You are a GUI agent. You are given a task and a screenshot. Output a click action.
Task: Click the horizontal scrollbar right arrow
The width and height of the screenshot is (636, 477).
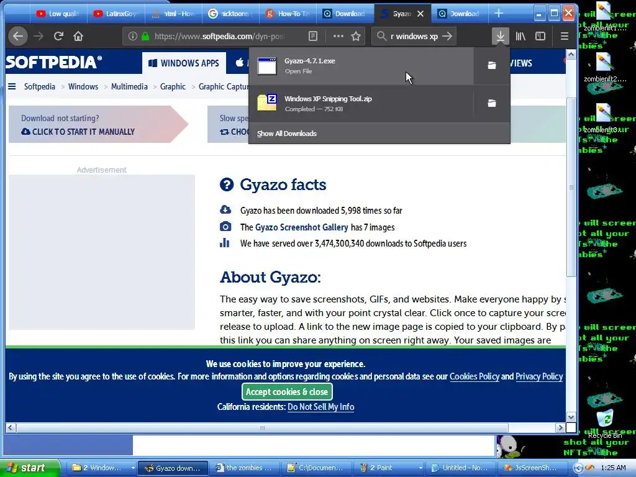click(x=560, y=427)
